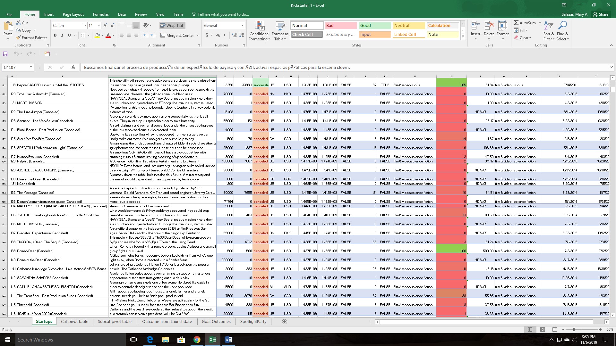Toggle Align Right
The height and width of the screenshot is (346, 616).
click(x=136, y=35)
